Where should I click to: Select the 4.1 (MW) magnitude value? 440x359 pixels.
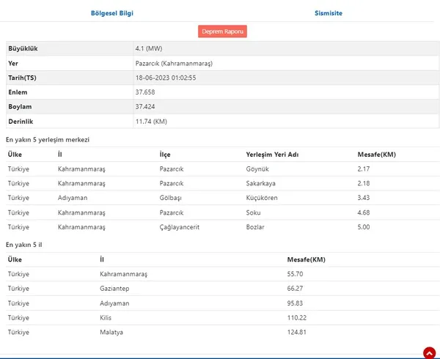coord(148,48)
